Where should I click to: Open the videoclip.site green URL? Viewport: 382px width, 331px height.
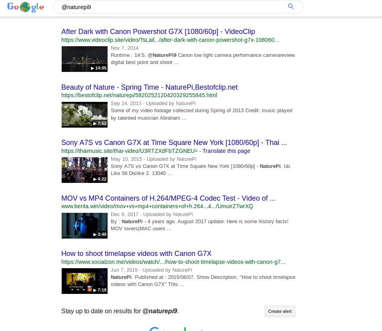pos(170,40)
